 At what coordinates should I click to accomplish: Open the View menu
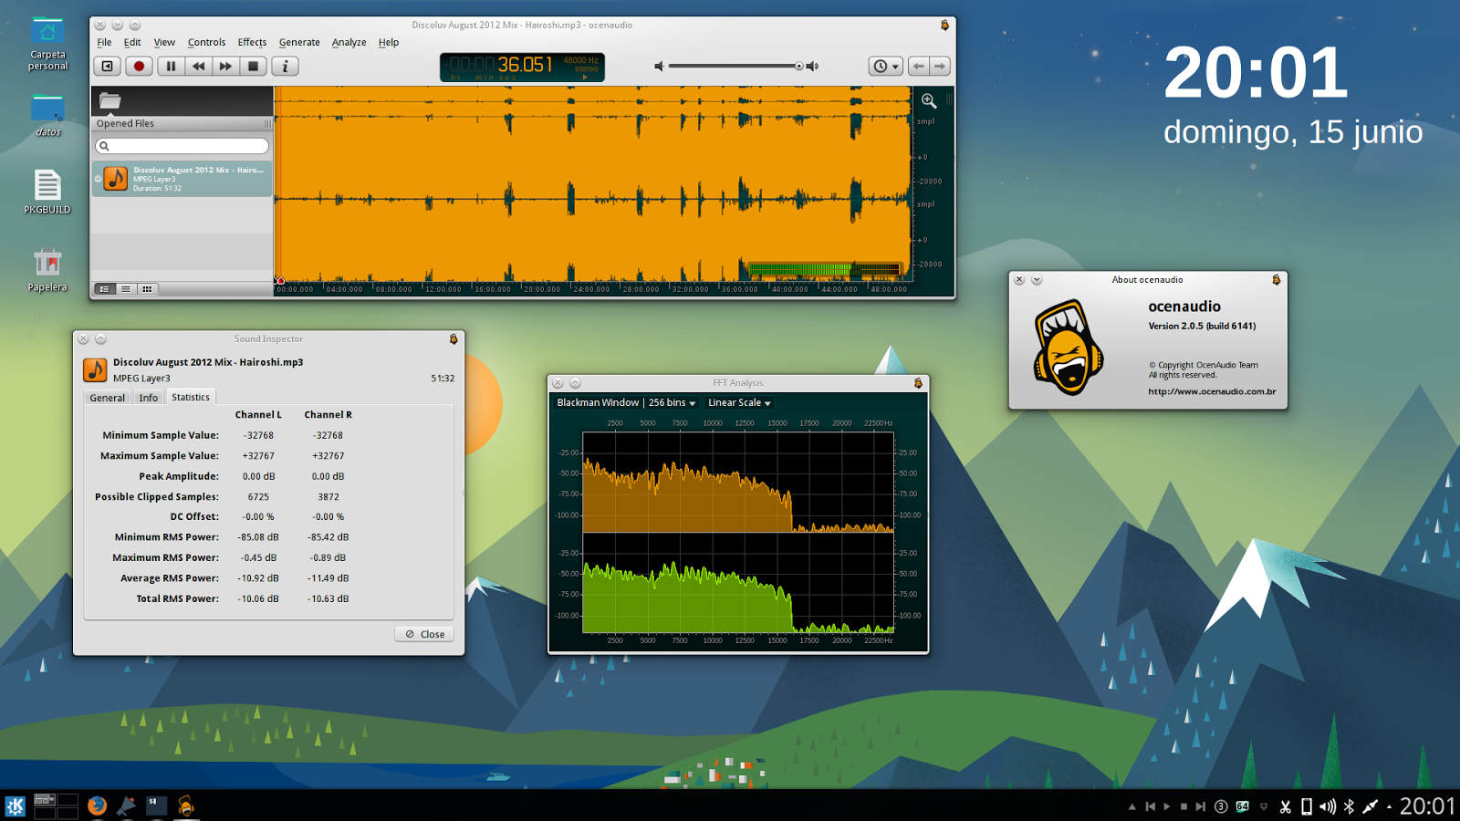click(x=164, y=42)
